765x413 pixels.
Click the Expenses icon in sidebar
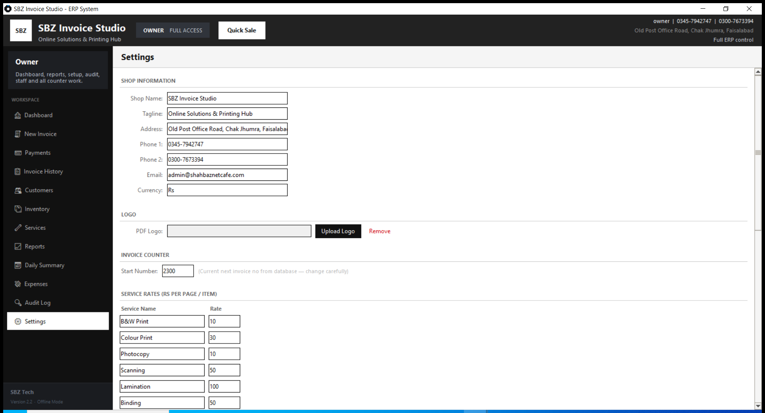coord(18,284)
